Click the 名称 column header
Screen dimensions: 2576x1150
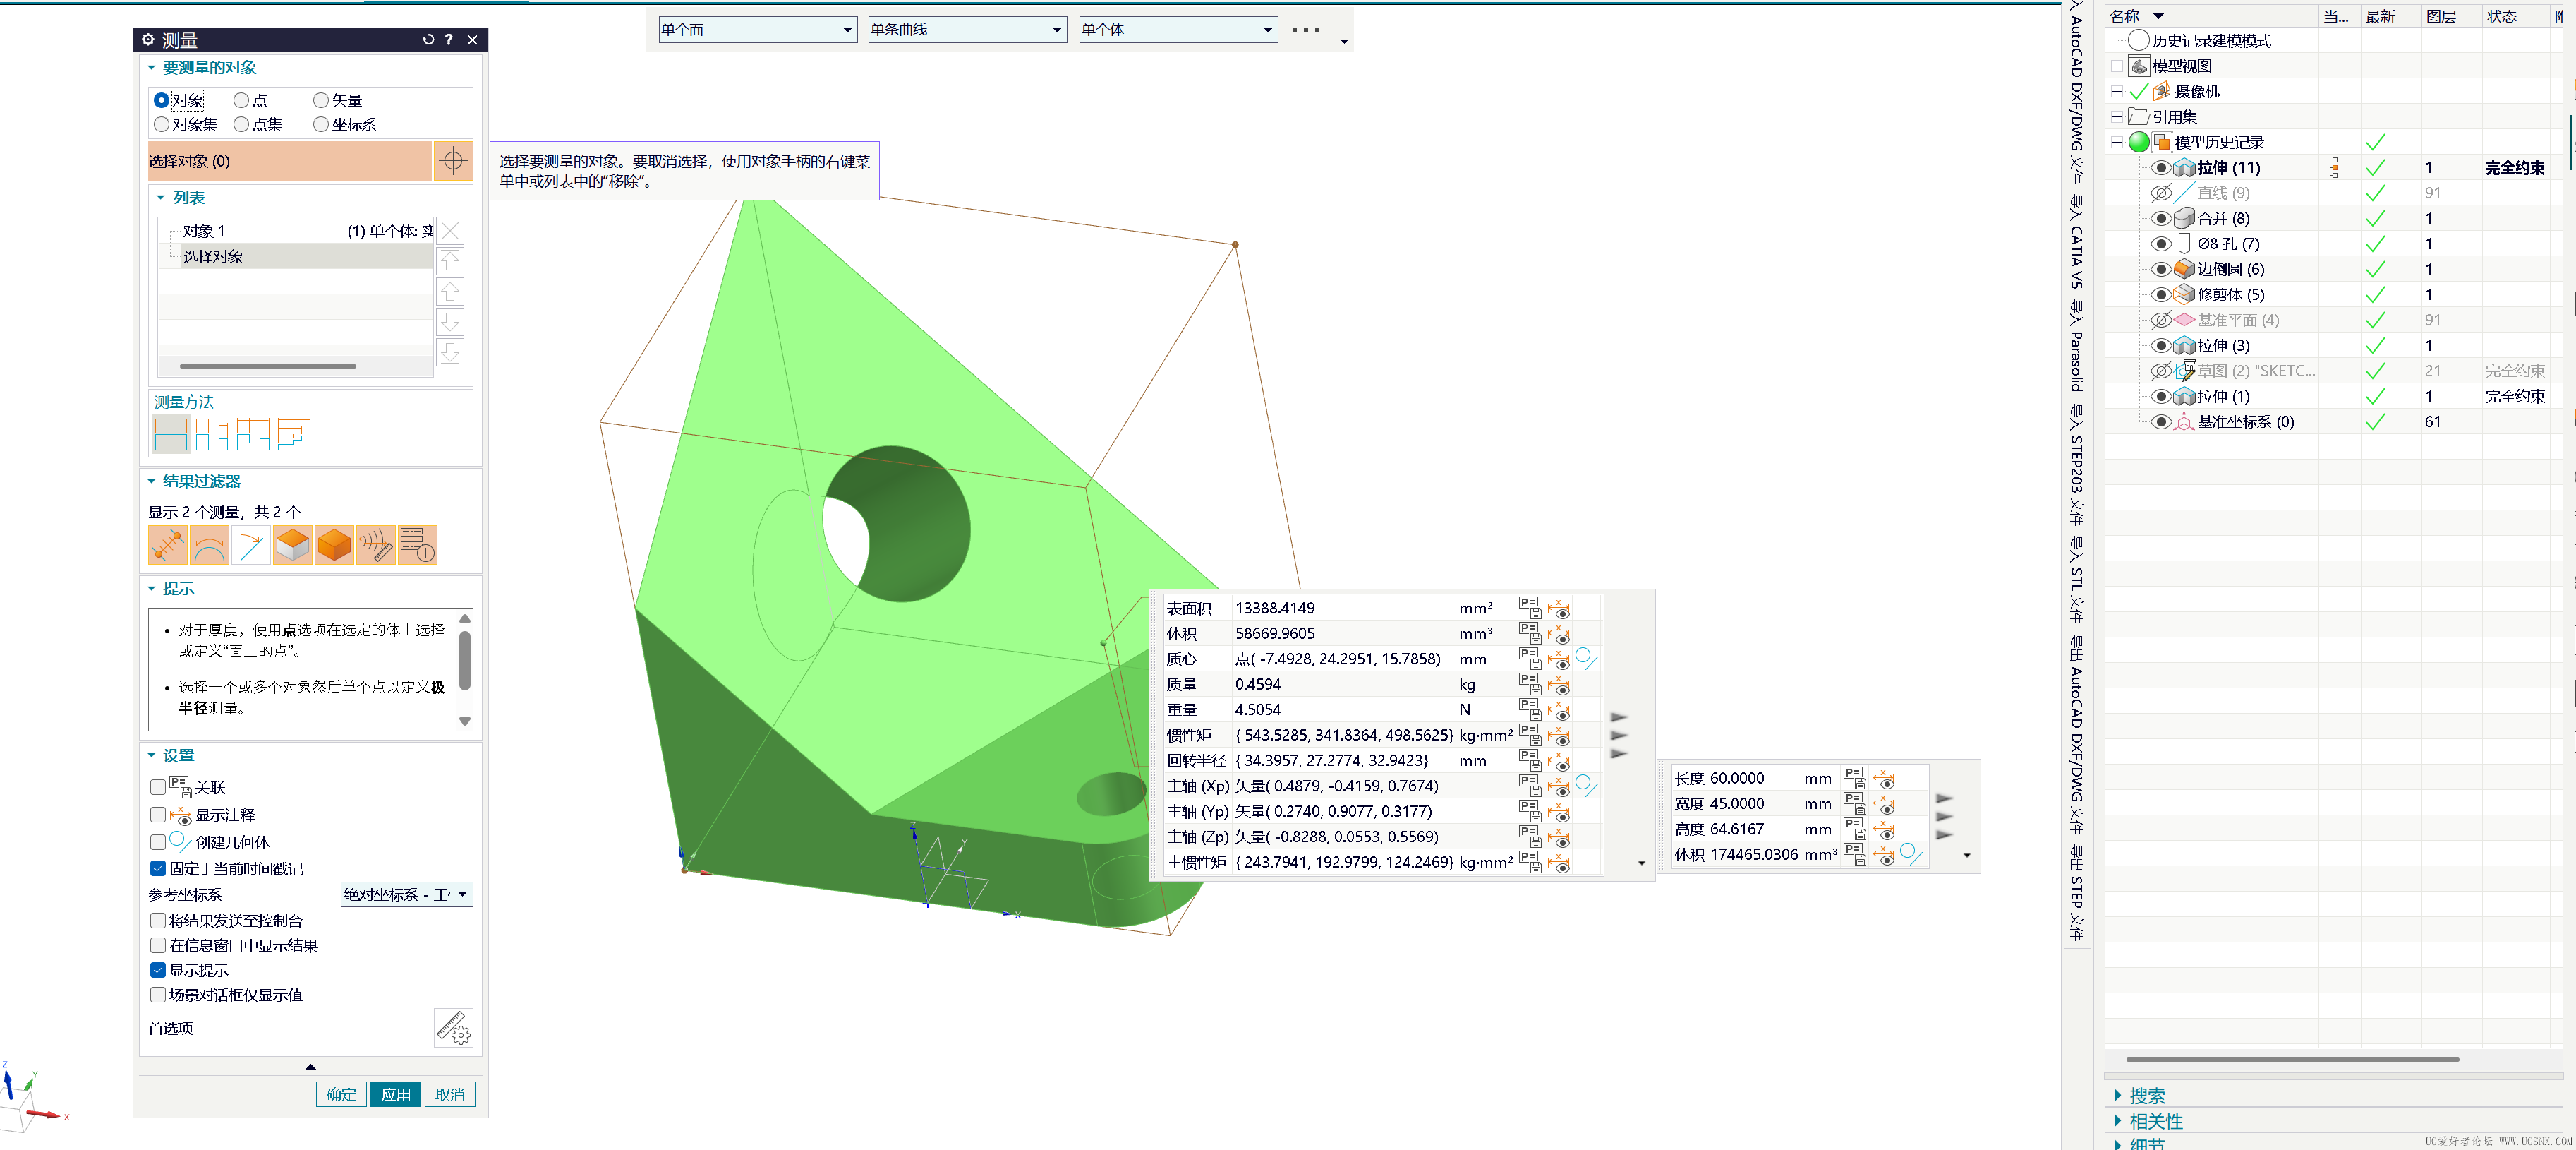(2125, 16)
